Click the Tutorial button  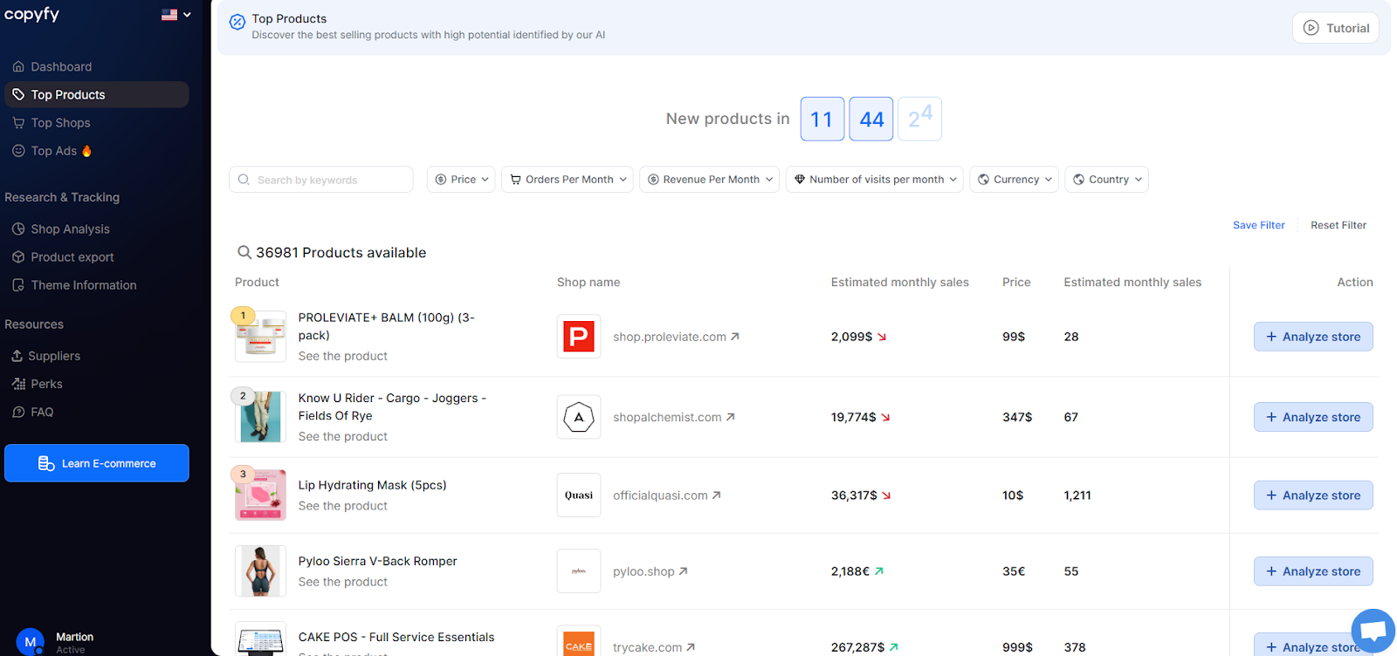(1336, 28)
